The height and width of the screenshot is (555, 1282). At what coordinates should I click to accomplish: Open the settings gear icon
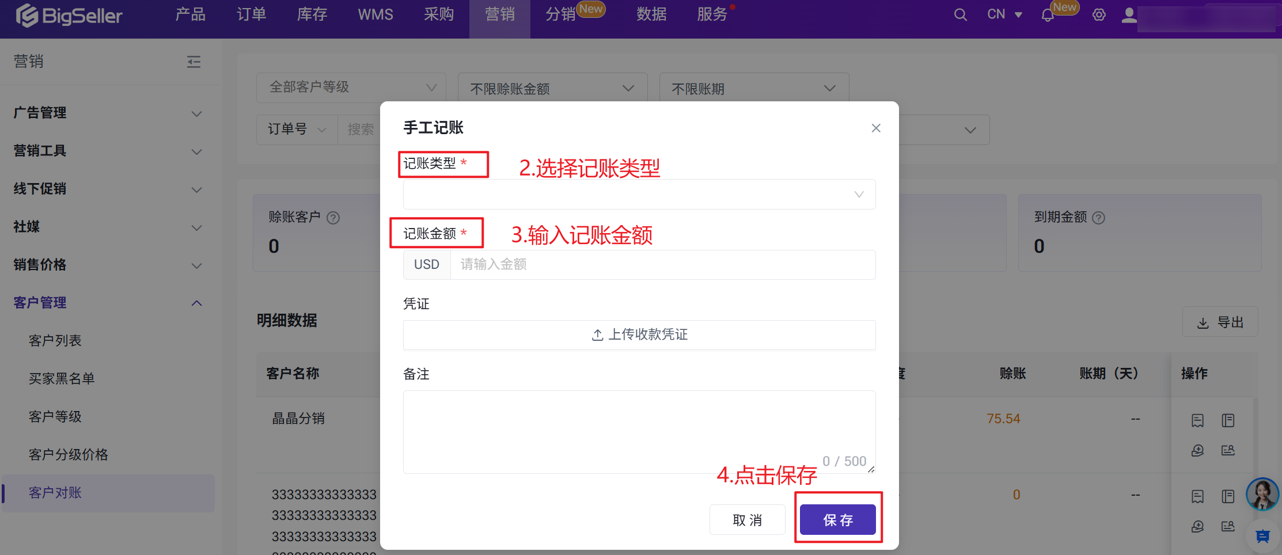click(1099, 15)
